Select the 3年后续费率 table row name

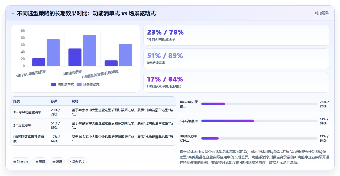(x=22, y=125)
